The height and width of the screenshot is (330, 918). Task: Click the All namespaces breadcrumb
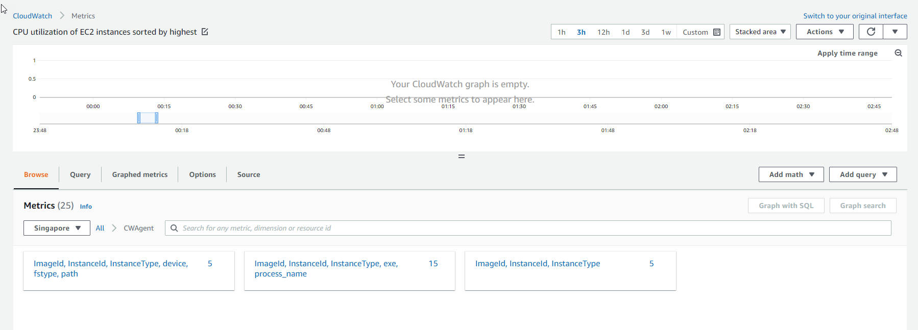coord(100,228)
